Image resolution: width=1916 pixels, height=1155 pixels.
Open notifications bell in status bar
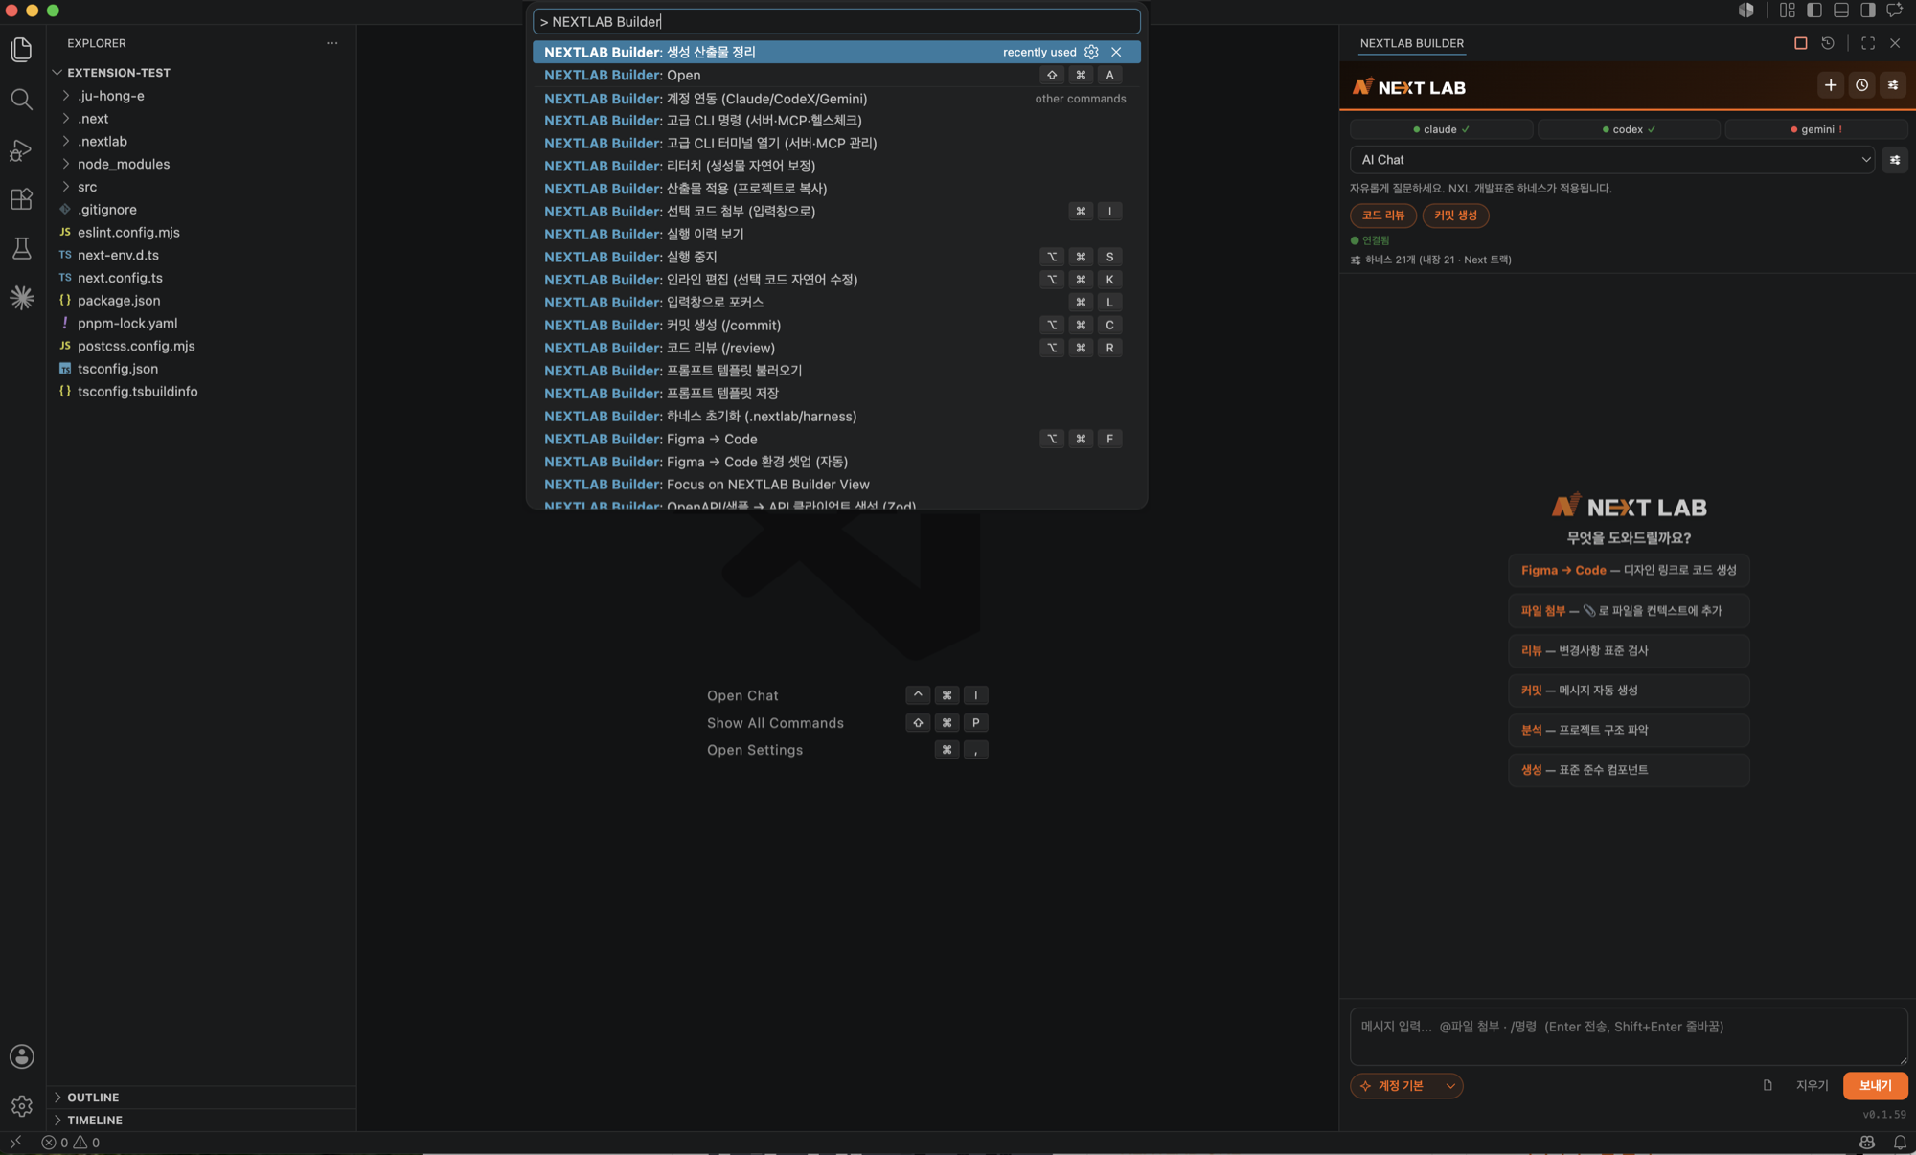coord(1900,1143)
